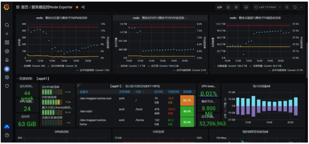
Task: Click the /dev/mapper/centos-root device cell
Action: pyautogui.click(x=96, y=98)
